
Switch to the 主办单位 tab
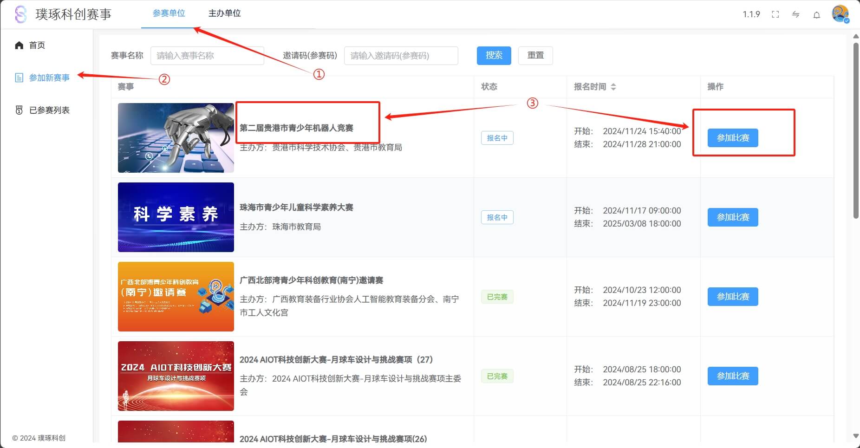[x=225, y=13]
